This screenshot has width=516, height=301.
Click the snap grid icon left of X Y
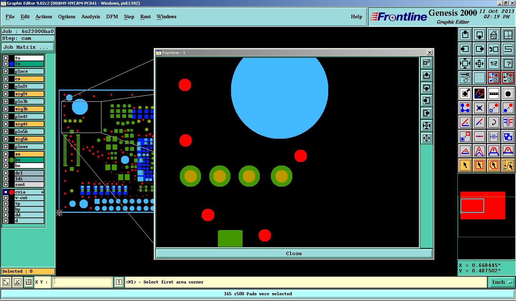(x=29, y=282)
